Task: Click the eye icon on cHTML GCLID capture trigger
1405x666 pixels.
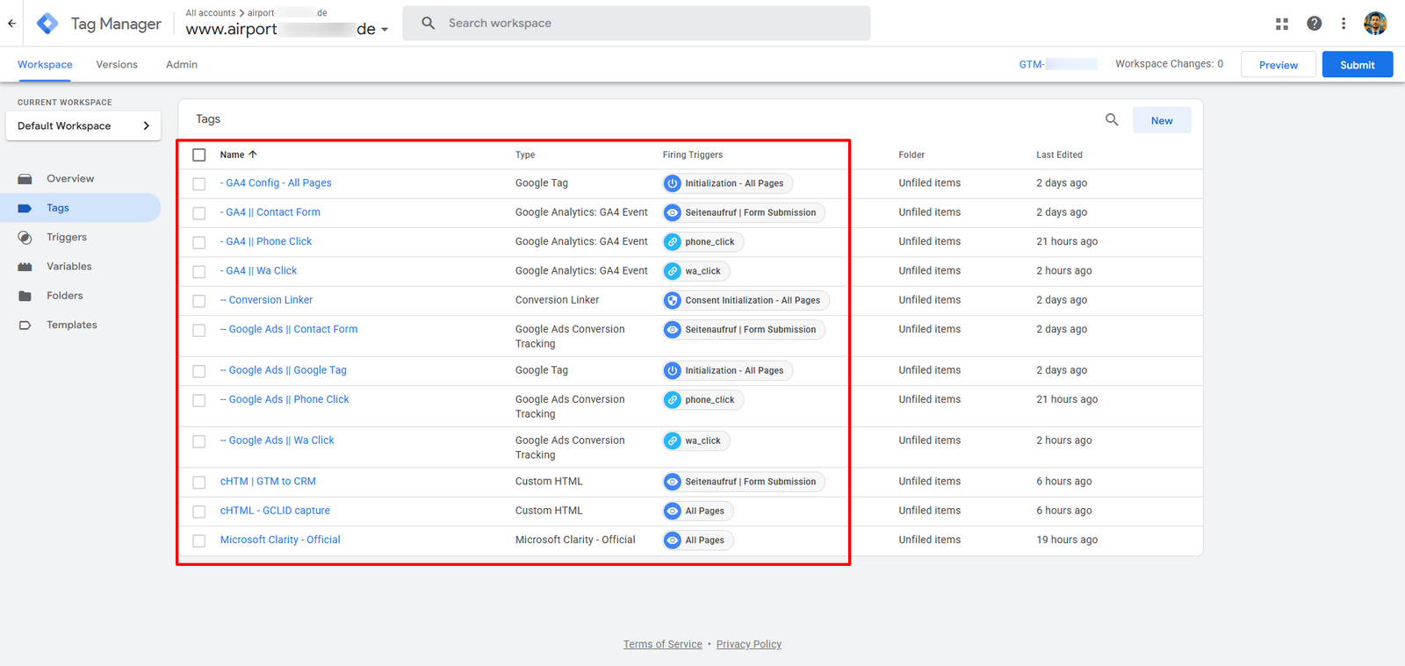Action: coord(673,511)
